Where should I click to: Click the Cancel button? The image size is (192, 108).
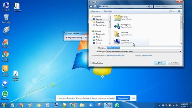coord(174,63)
